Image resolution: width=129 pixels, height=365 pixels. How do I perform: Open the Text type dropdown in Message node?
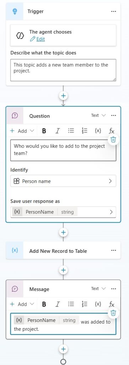point(98,289)
